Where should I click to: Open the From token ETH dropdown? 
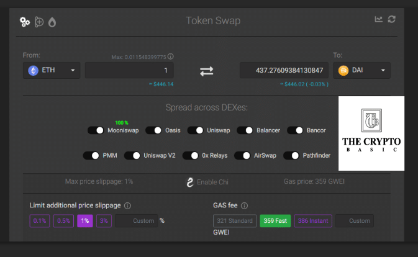tap(52, 71)
